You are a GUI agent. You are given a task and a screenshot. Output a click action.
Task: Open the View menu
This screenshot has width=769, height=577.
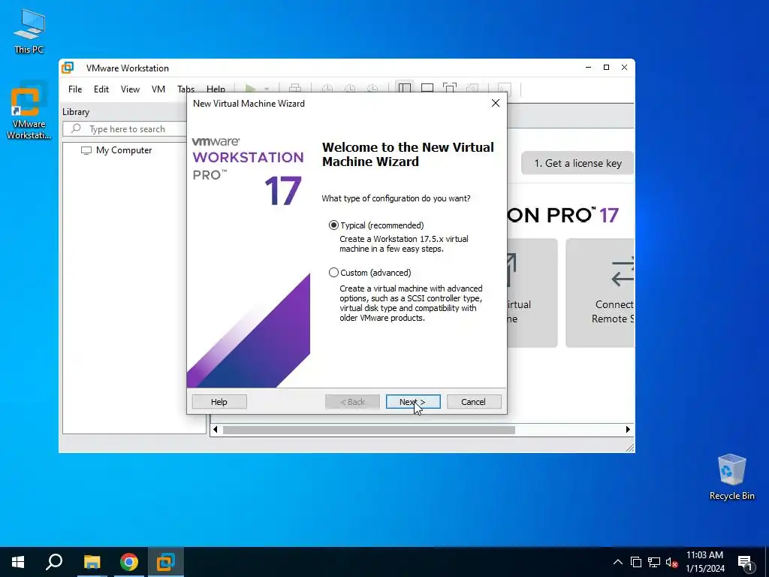[130, 89]
